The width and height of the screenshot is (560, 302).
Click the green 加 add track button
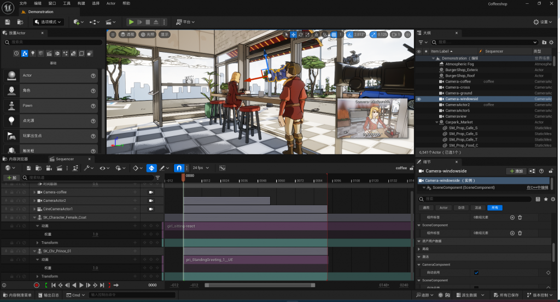(11, 178)
